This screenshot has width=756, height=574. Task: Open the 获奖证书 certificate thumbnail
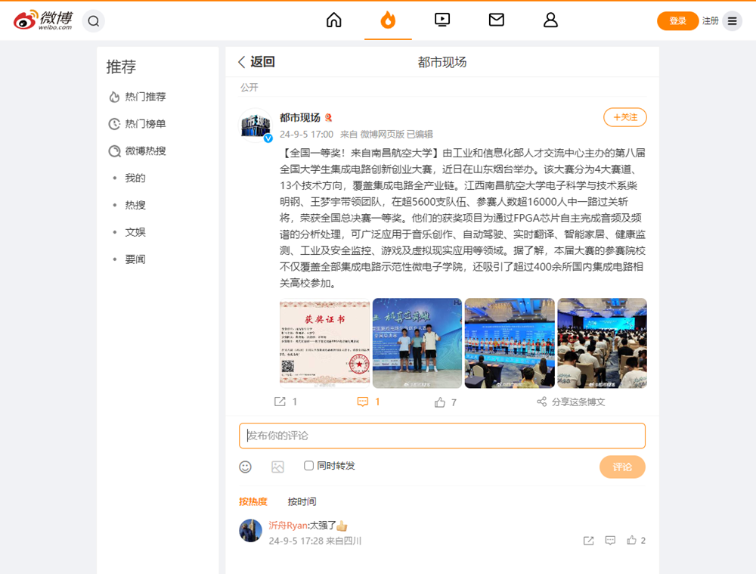(x=324, y=343)
